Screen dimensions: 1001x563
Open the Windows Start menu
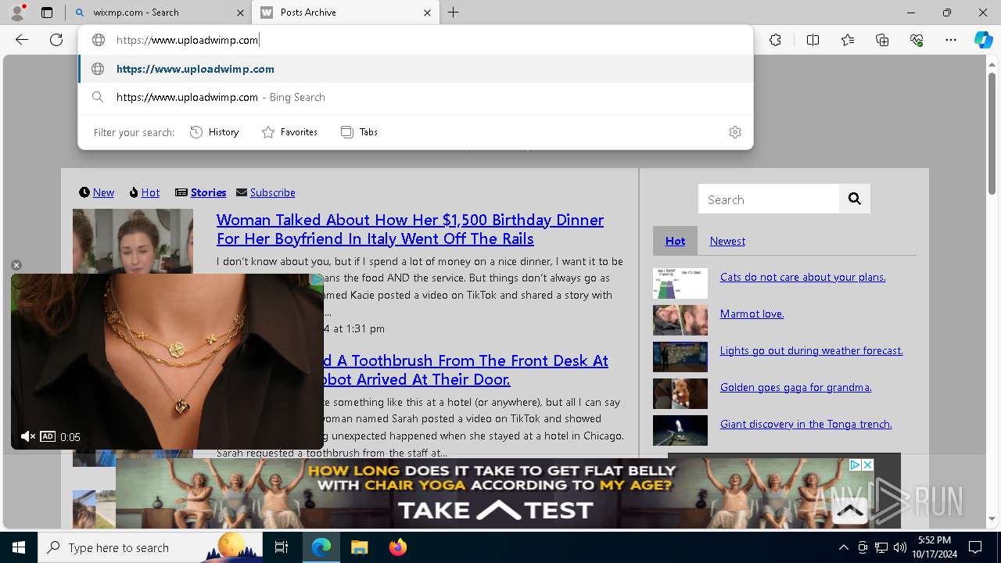click(19, 547)
